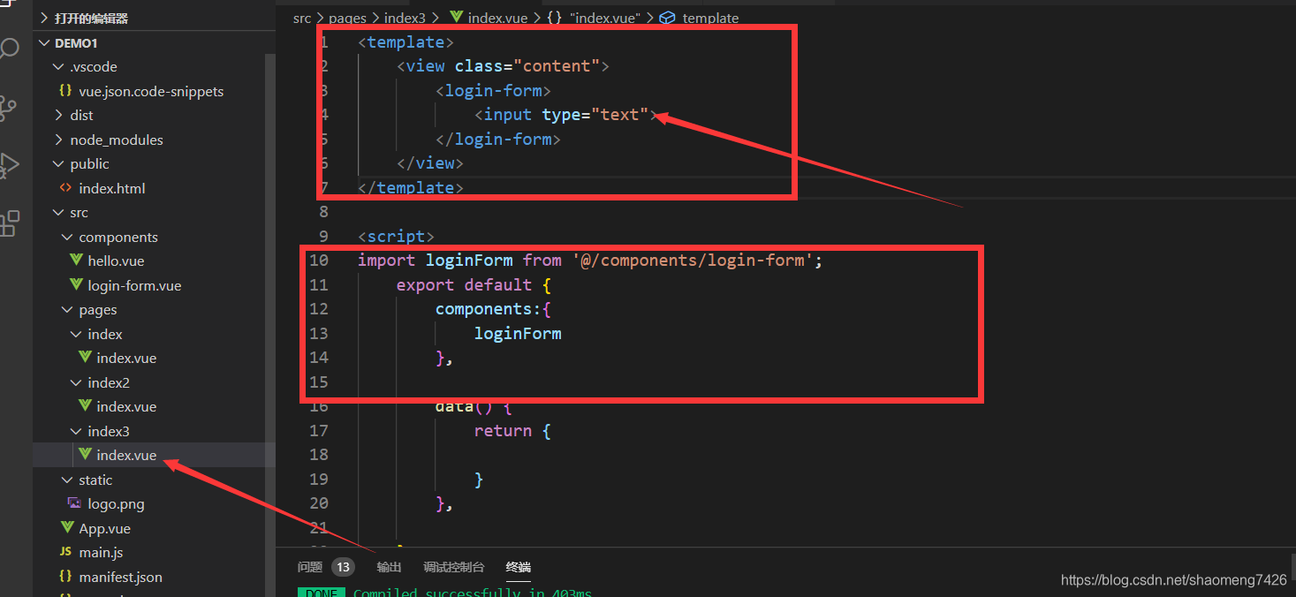This screenshot has width=1296, height=597.
Task: Open login-form.vue in the explorer
Action: point(134,285)
